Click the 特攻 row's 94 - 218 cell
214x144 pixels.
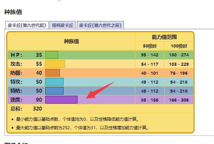(179, 82)
